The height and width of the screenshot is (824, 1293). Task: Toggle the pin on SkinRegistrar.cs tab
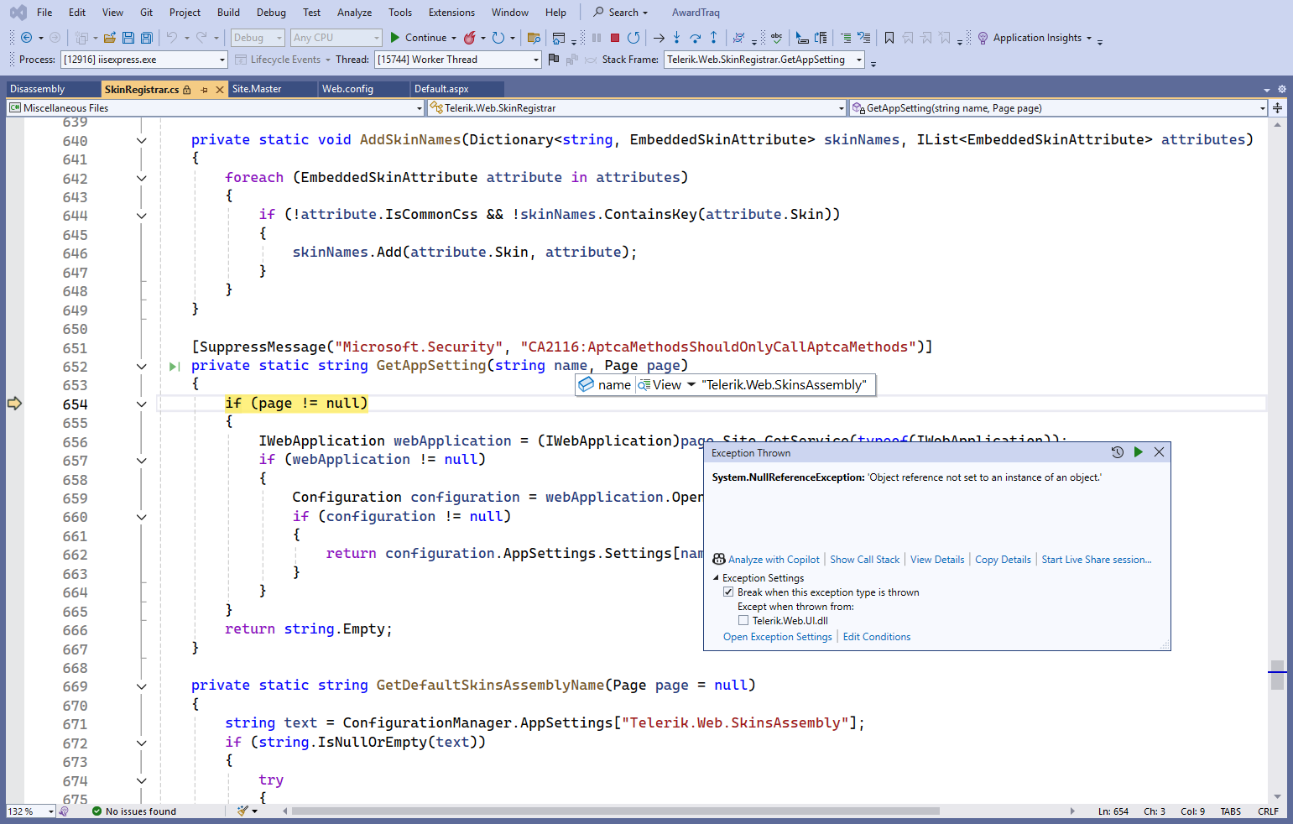coord(204,90)
